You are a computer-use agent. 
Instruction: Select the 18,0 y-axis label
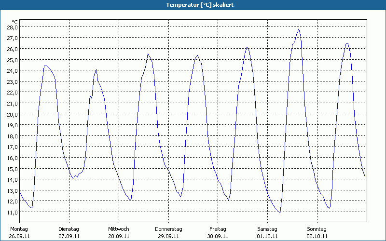point(12,136)
